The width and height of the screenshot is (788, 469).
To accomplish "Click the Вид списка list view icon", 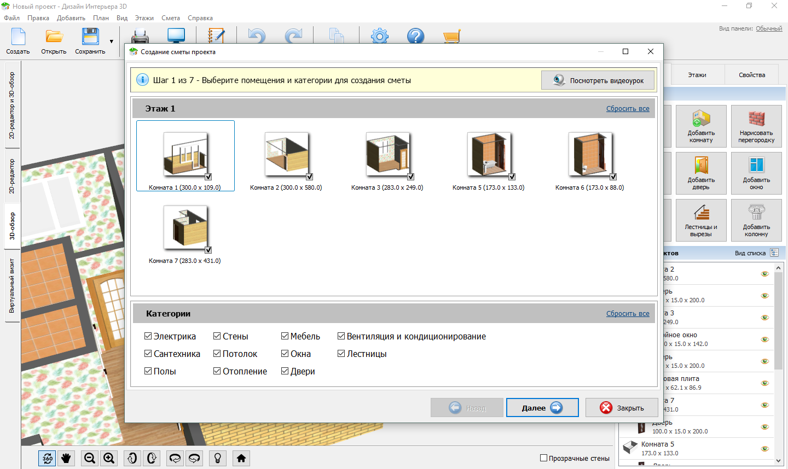I will tap(774, 253).
